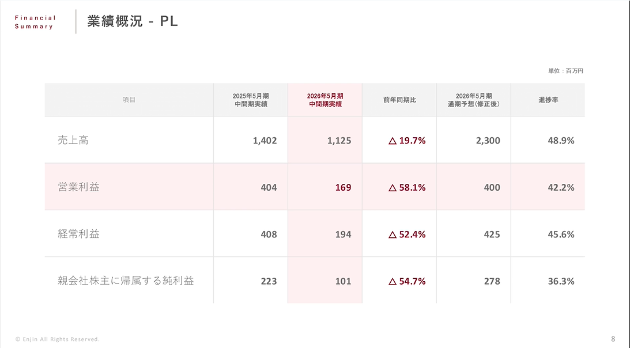
Task: Click the 1,125 sales value cell
Action: click(x=339, y=141)
